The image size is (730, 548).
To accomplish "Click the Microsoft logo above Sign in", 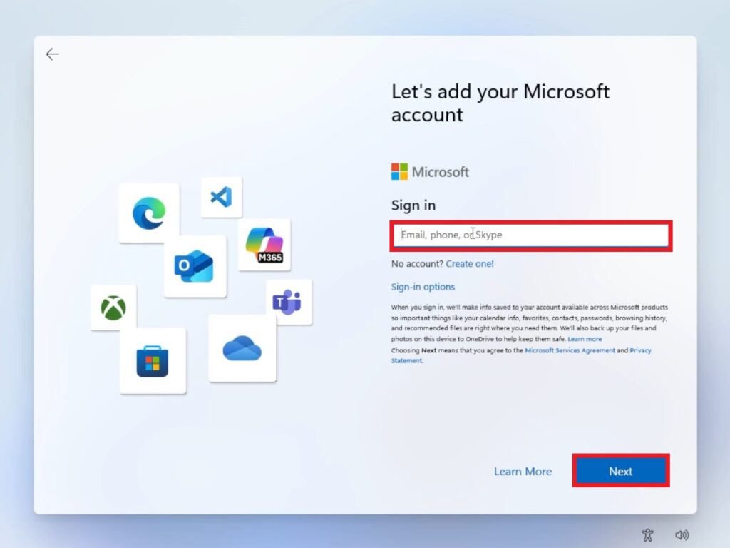I will coord(430,172).
